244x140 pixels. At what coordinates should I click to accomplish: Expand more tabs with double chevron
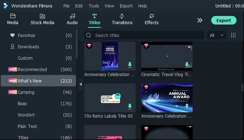pyautogui.click(x=200, y=20)
